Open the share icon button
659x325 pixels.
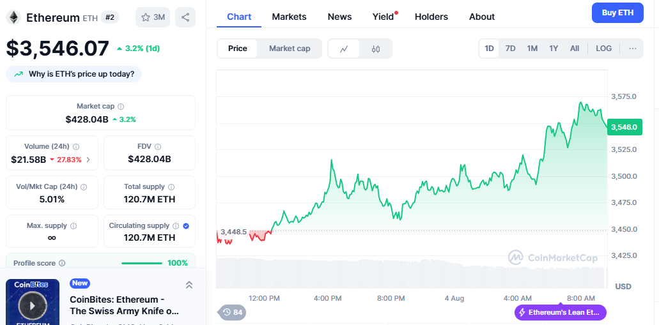tap(185, 17)
